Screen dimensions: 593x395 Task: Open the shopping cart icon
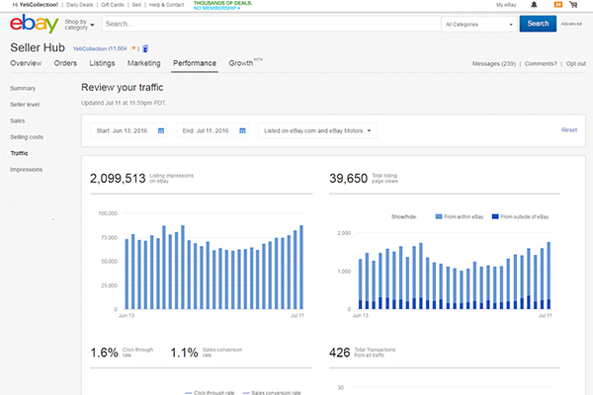[573, 5]
